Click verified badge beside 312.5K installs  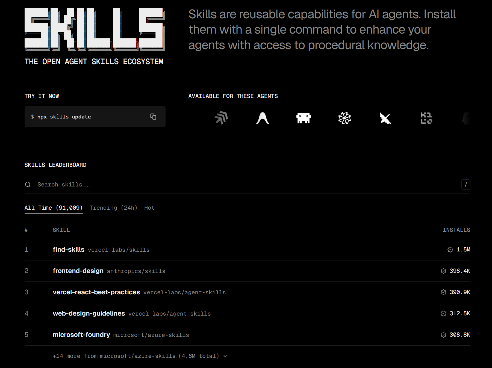tap(443, 313)
